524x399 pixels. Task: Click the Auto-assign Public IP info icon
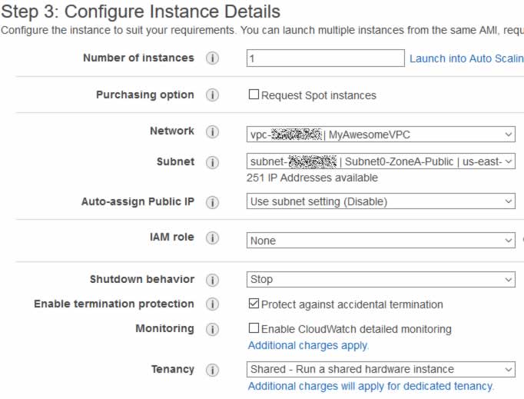[x=212, y=202]
